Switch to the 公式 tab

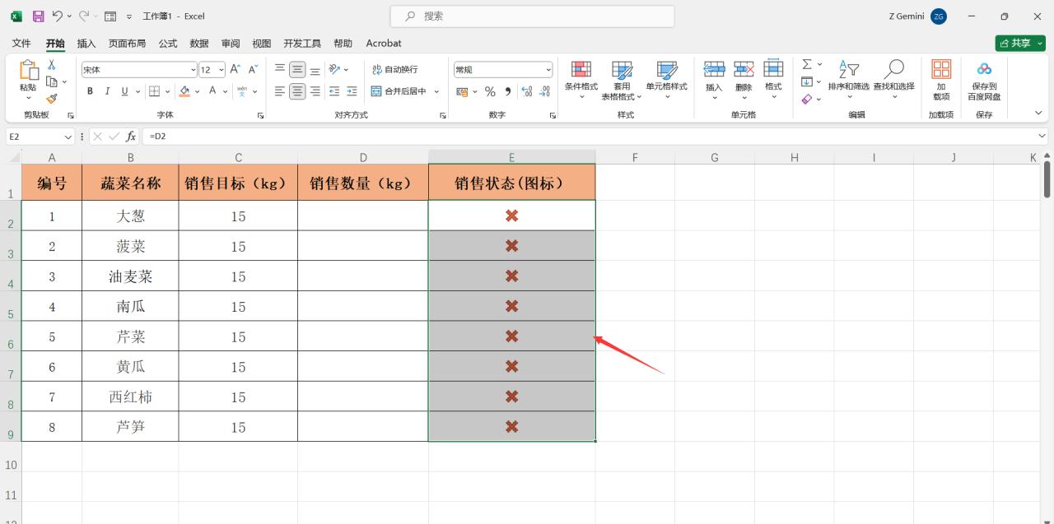[168, 43]
